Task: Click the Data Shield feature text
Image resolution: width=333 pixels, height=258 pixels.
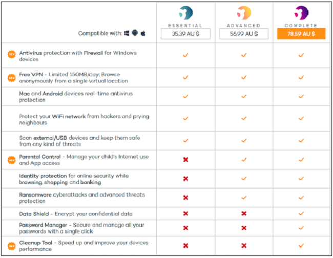Action: coord(76,214)
